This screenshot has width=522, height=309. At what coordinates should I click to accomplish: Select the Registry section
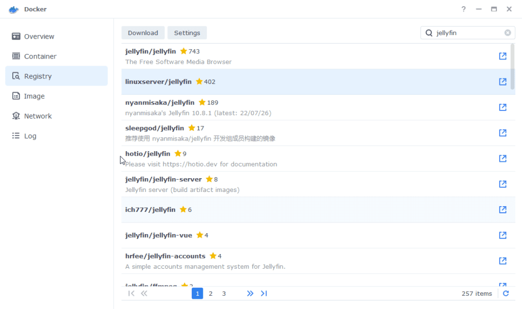[x=57, y=76]
